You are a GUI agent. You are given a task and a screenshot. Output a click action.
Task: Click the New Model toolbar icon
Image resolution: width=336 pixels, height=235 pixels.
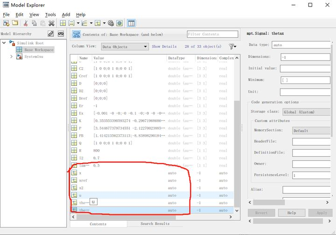click(6, 23)
